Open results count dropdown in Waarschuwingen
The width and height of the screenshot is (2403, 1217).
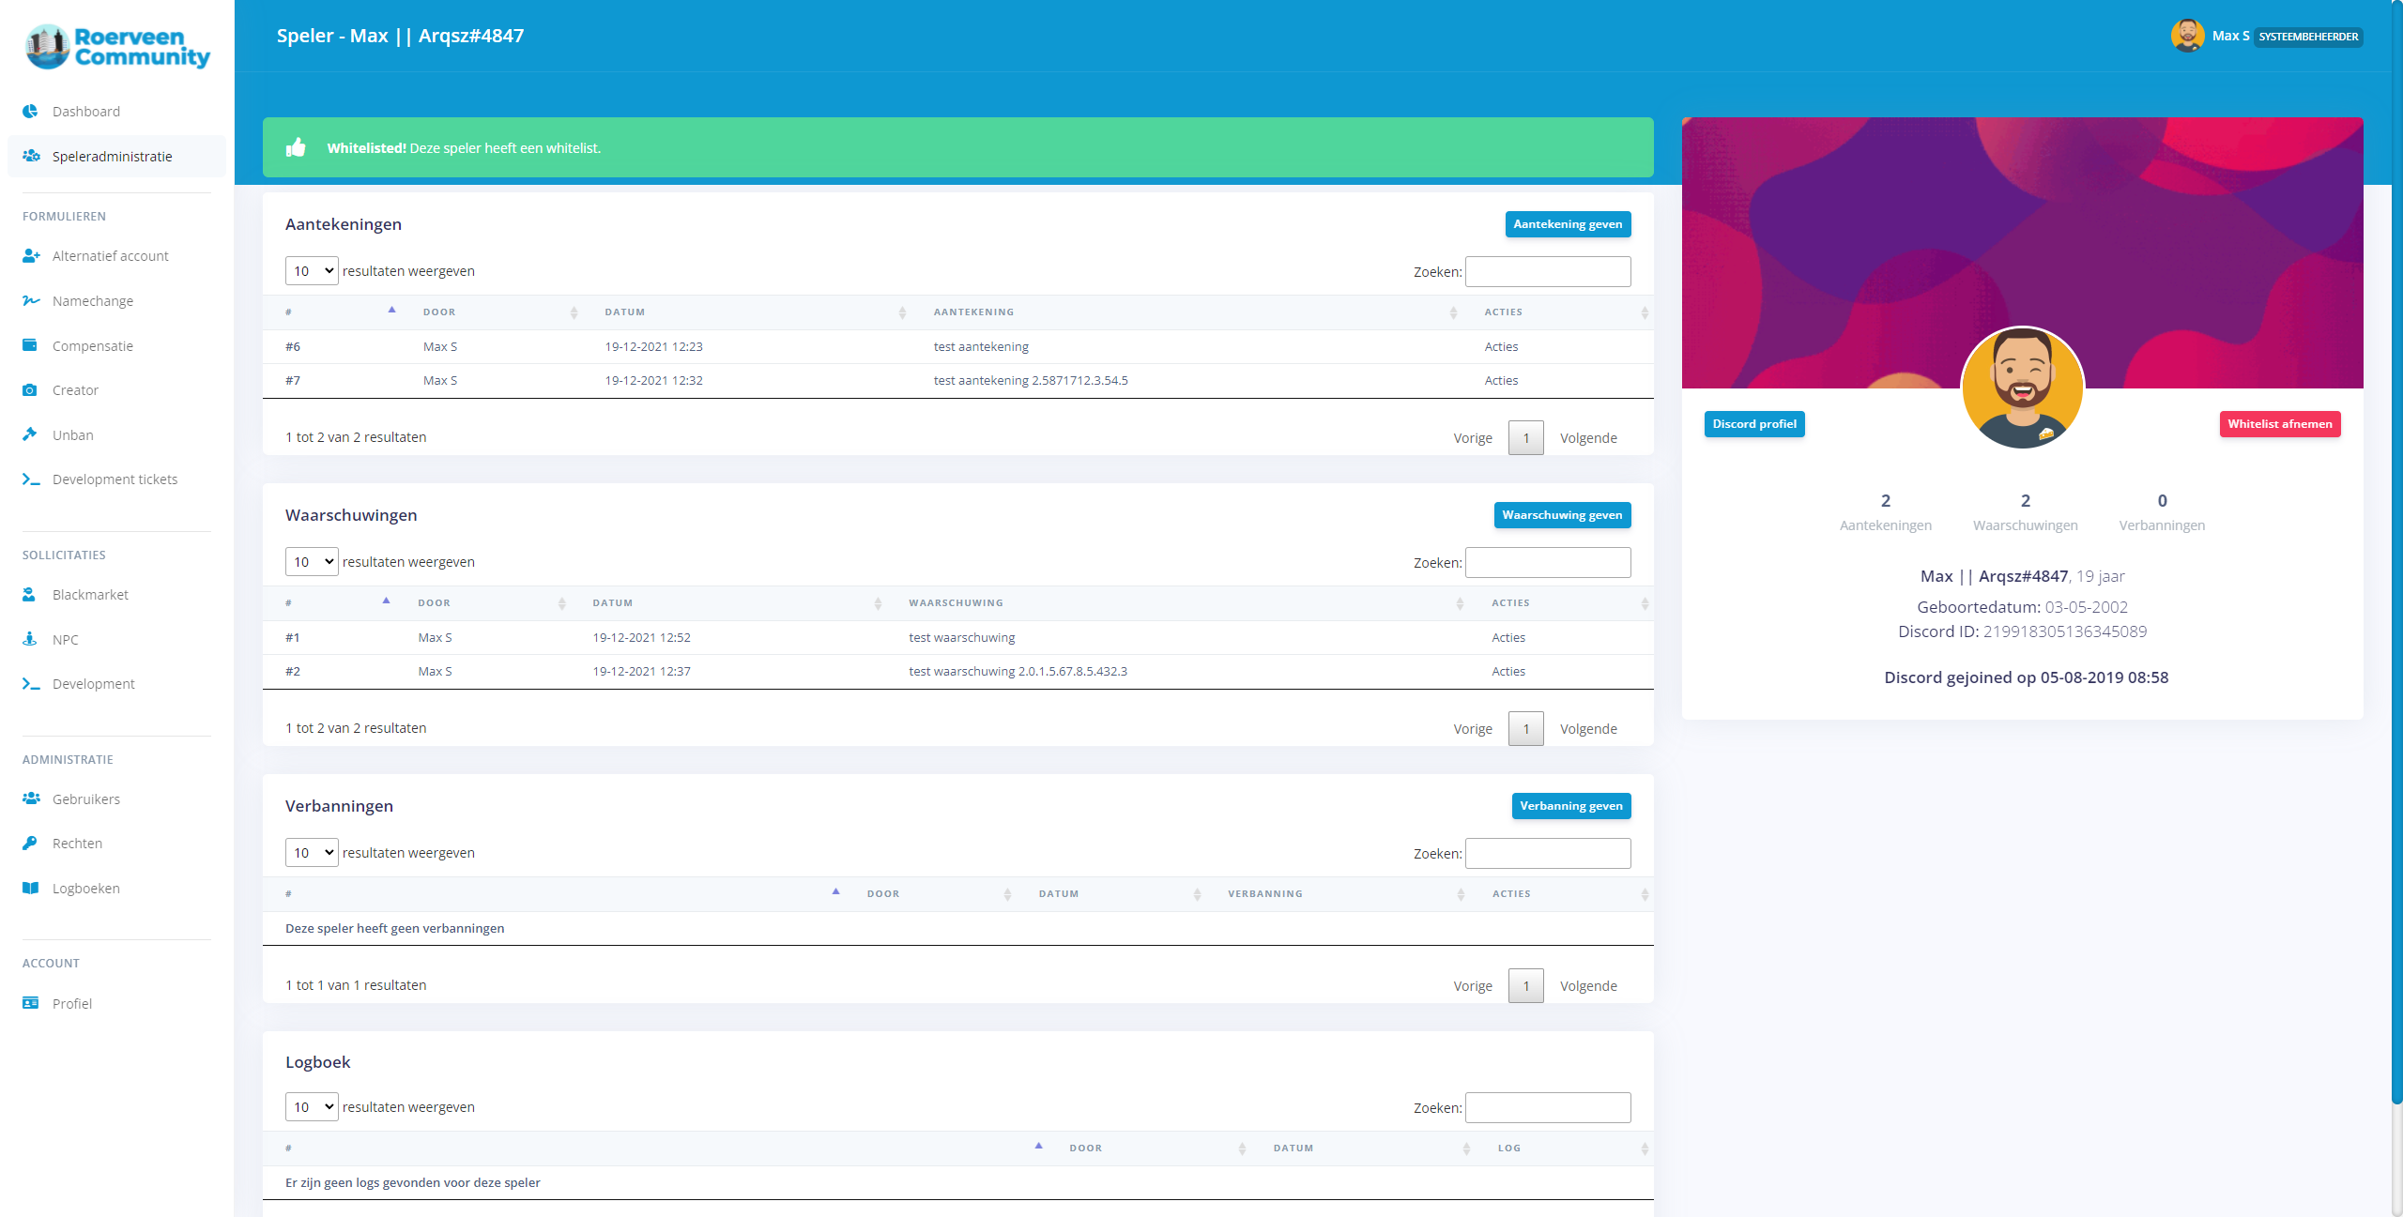[x=312, y=562]
